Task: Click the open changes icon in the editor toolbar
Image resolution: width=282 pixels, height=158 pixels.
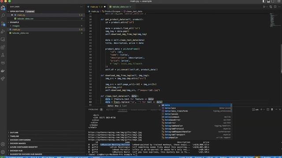Action: (271, 7)
